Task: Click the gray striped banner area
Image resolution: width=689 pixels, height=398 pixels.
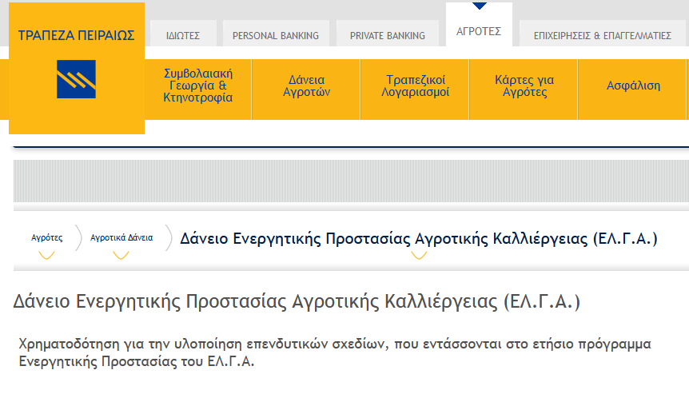Action: pyautogui.click(x=351, y=181)
